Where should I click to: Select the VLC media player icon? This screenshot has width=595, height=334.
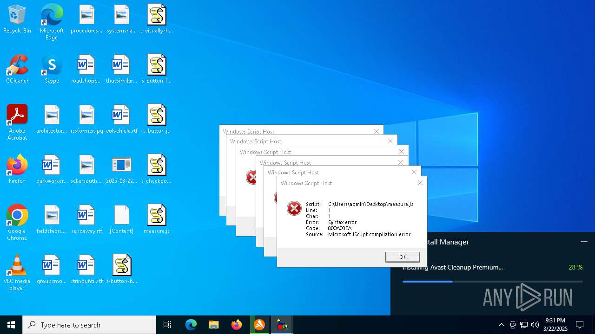17,273
